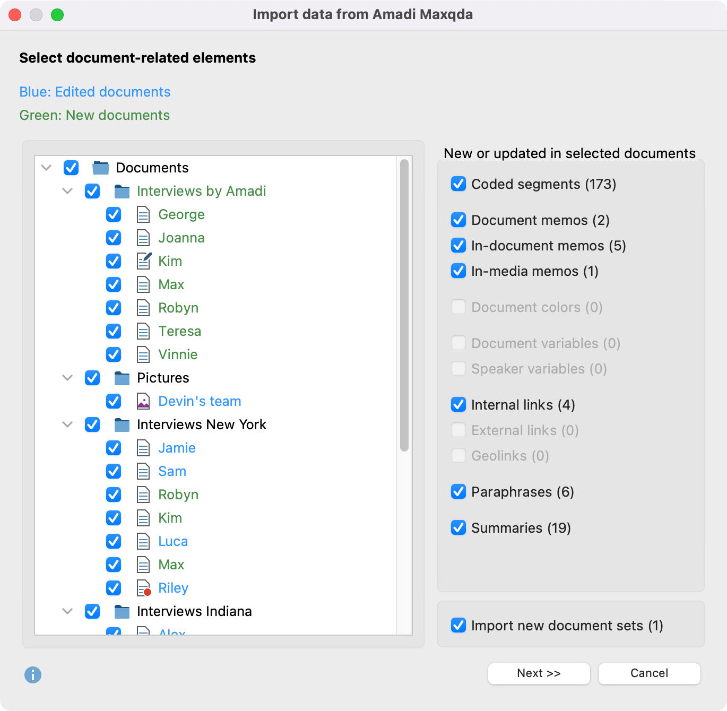Click the Documents folder icon
727x711 pixels.
100,168
